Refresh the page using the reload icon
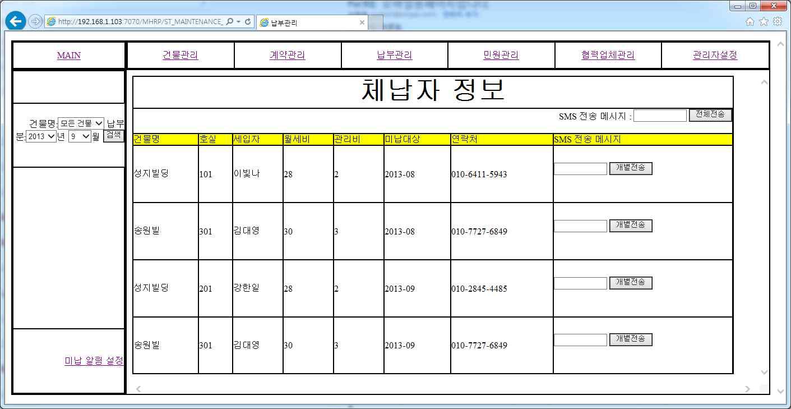791x409 pixels. tap(248, 22)
